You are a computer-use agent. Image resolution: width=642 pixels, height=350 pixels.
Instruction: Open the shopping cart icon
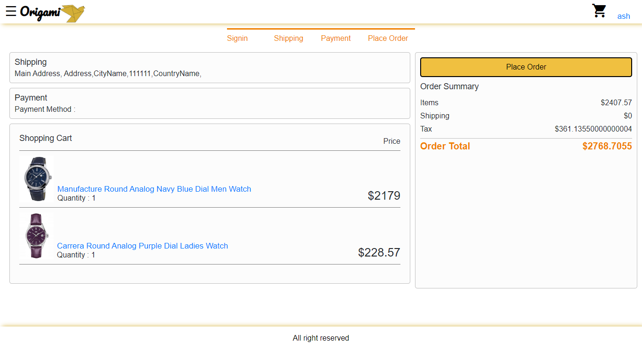599,11
